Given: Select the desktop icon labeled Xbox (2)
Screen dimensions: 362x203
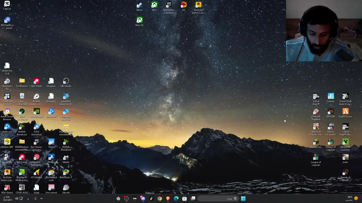Looking at the screenshot, I should coord(139,22).
